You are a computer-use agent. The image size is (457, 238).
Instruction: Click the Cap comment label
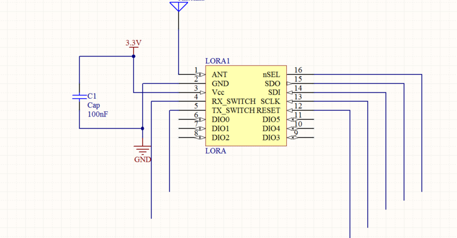pyautogui.click(x=93, y=106)
